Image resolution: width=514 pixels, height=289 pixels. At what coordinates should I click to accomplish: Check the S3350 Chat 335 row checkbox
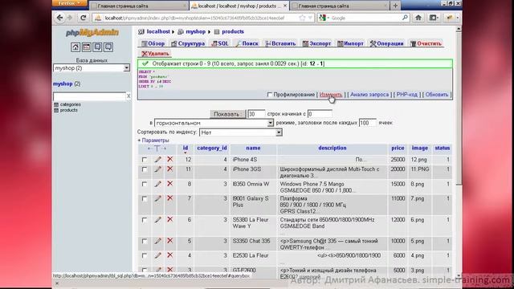click(145, 241)
